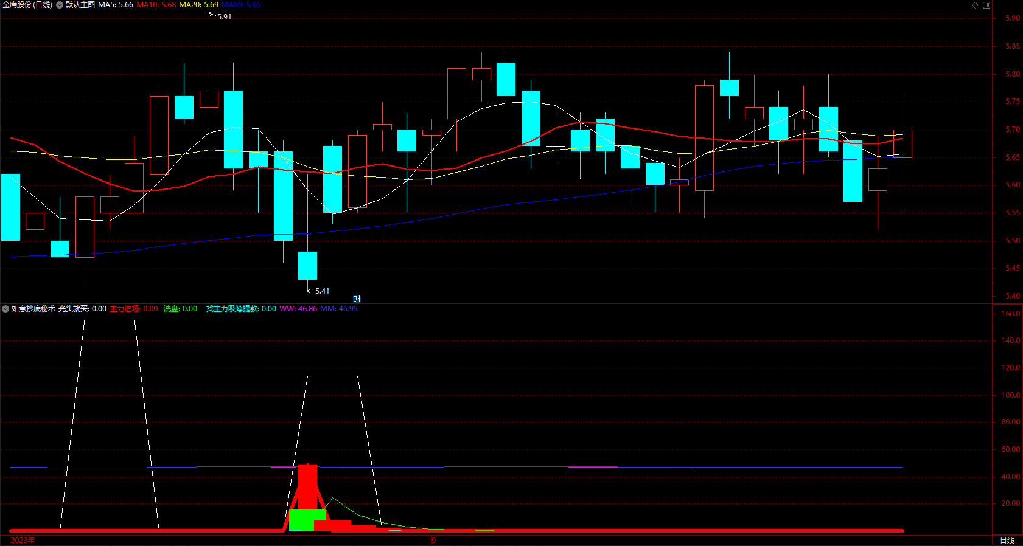Select the 日线 period label at bottom right

1007,540
